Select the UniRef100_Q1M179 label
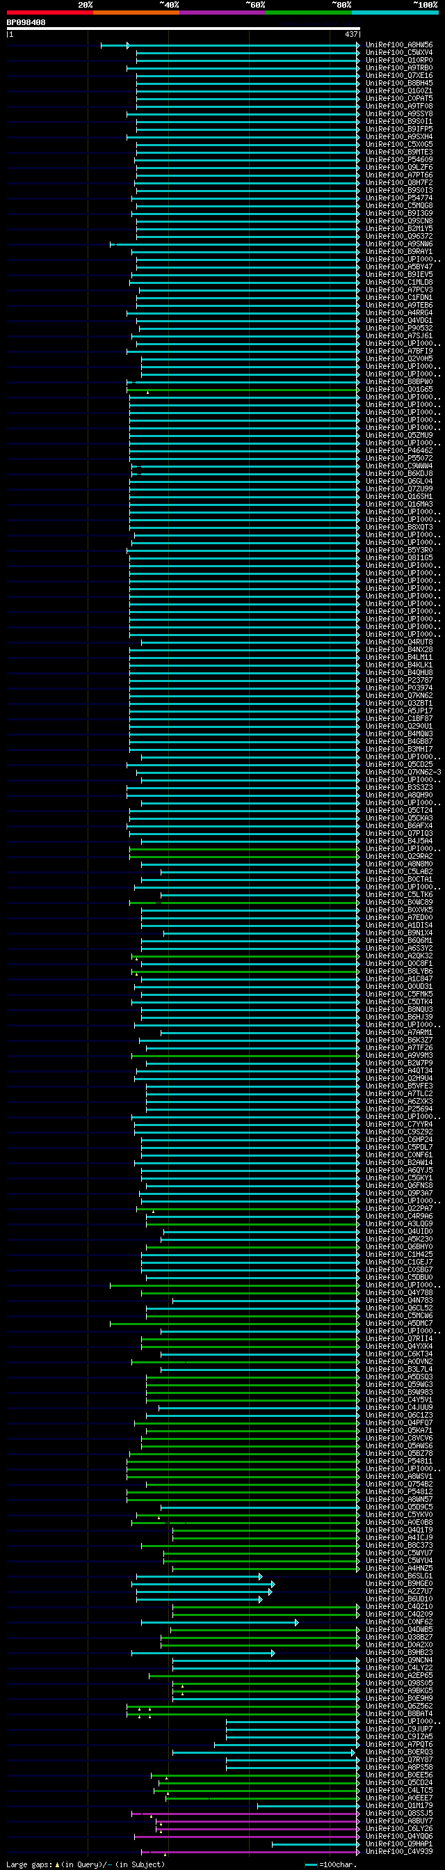 coord(399,1805)
